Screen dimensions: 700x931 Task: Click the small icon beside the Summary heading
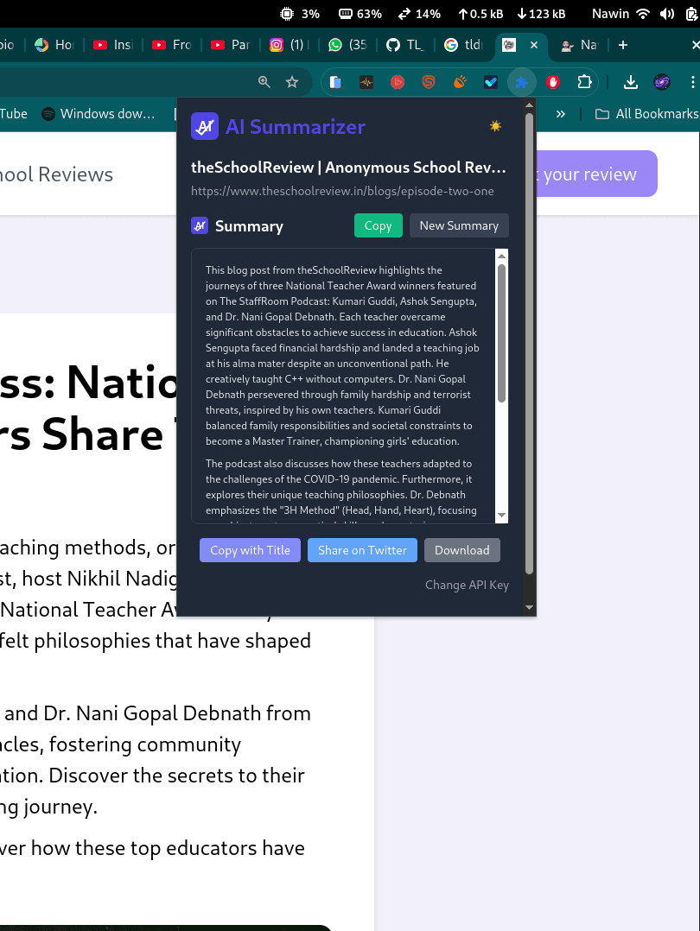(x=200, y=225)
